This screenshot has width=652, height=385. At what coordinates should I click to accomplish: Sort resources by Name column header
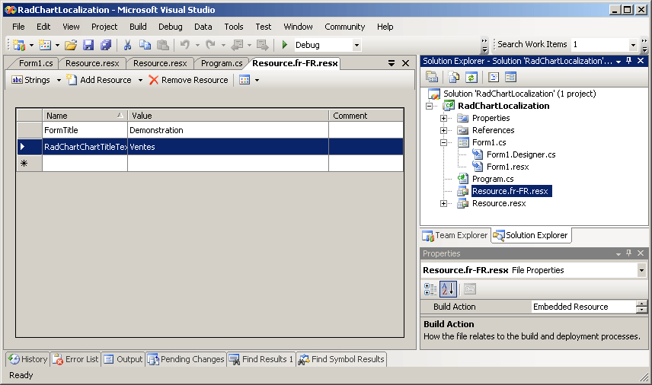click(85, 116)
